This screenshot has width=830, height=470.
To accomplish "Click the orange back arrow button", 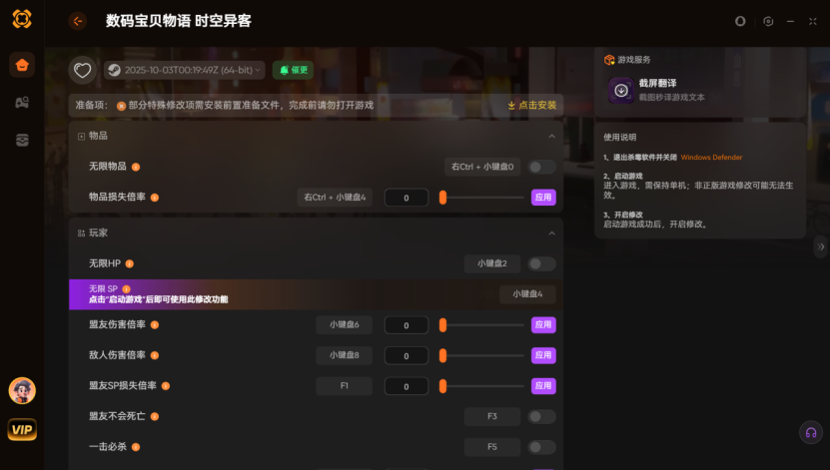I will click(x=78, y=21).
